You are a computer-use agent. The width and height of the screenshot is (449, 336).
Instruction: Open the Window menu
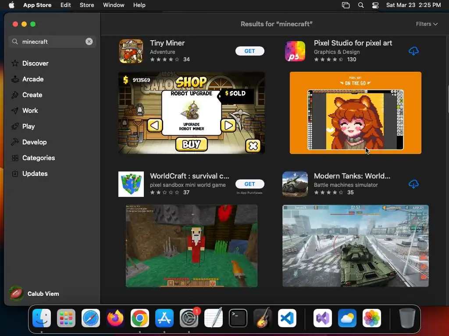tap(114, 5)
